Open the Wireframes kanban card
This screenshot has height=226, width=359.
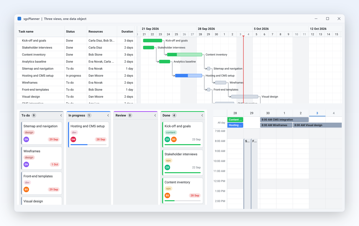pos(42,158)
